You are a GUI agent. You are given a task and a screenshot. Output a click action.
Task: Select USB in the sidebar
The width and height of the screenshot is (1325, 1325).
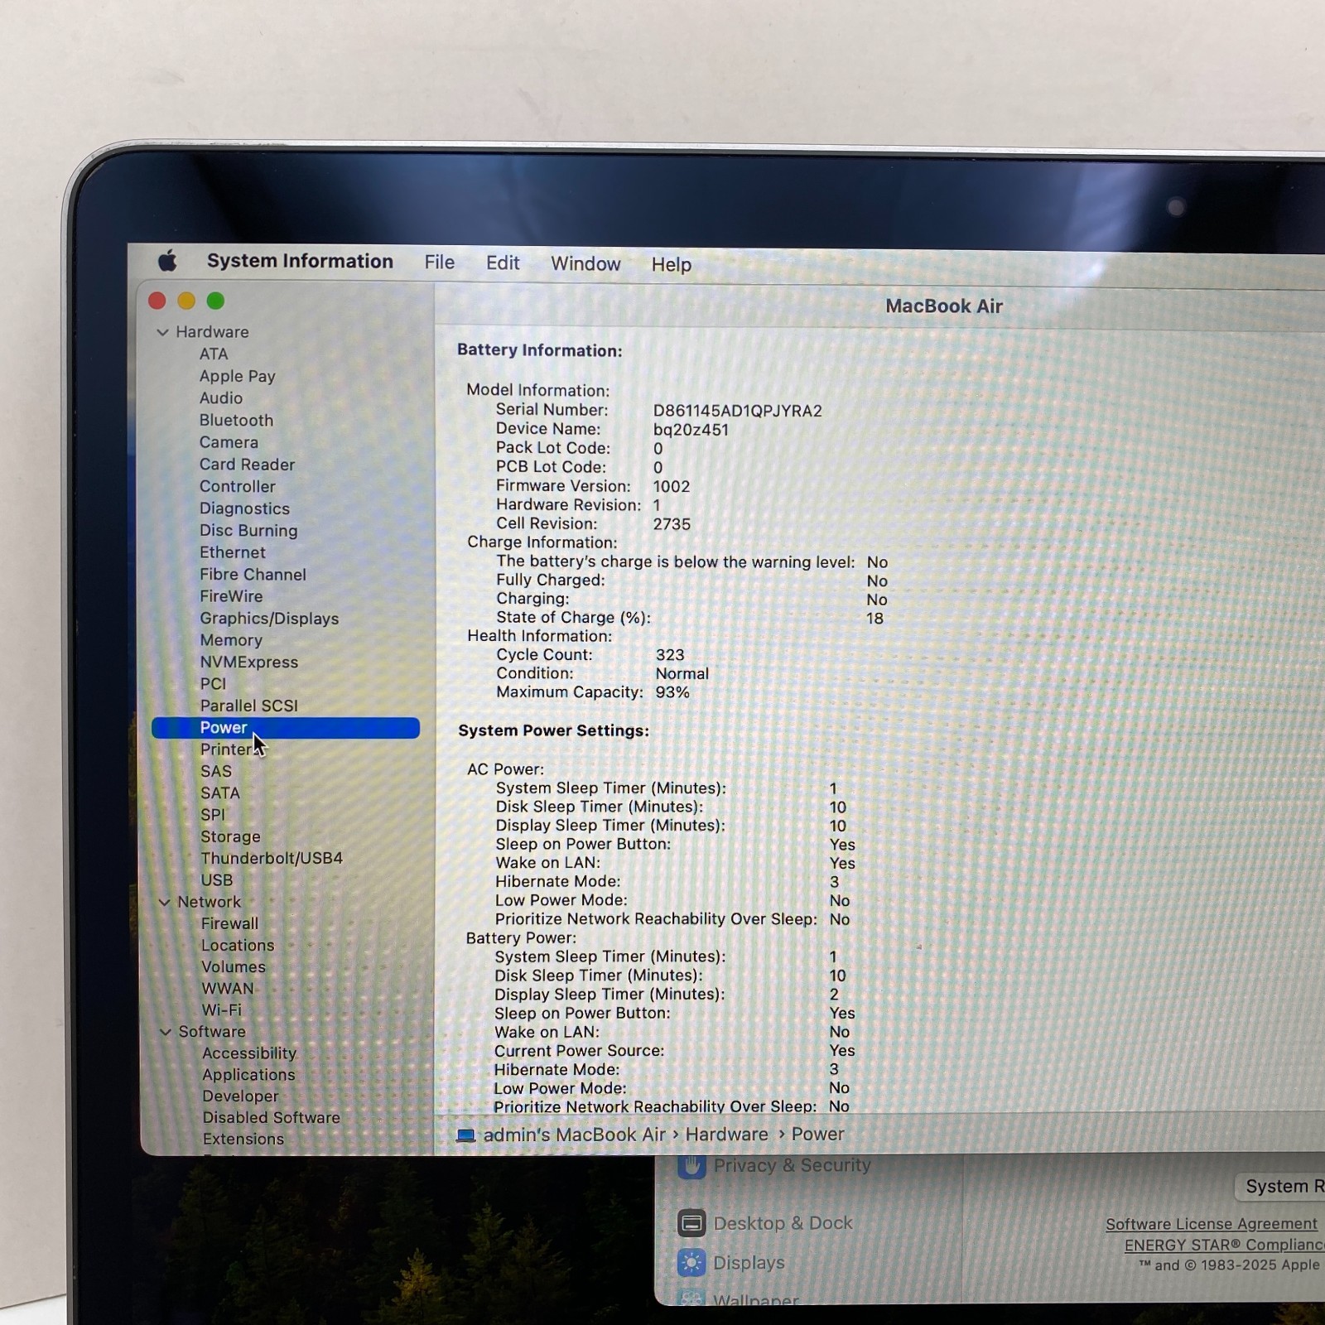(217, 880)
